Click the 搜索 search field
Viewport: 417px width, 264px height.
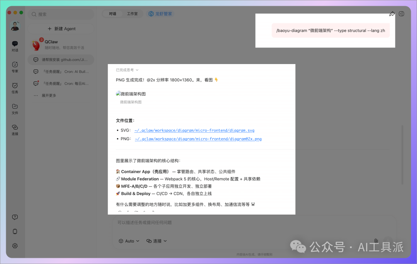coord(61,14)
